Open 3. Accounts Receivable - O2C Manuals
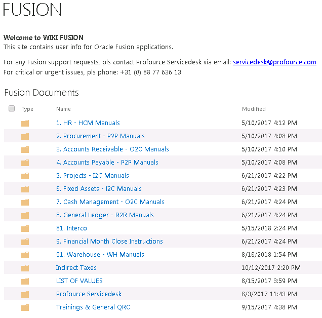This screenshot has height=318, width=322. coord(112,149)
